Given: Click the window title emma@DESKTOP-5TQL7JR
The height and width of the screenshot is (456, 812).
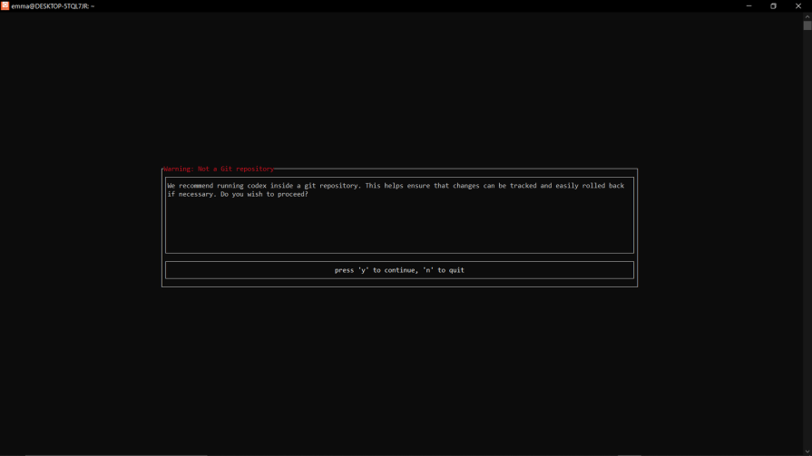Looking at the screenshot, I should (53, 6).
